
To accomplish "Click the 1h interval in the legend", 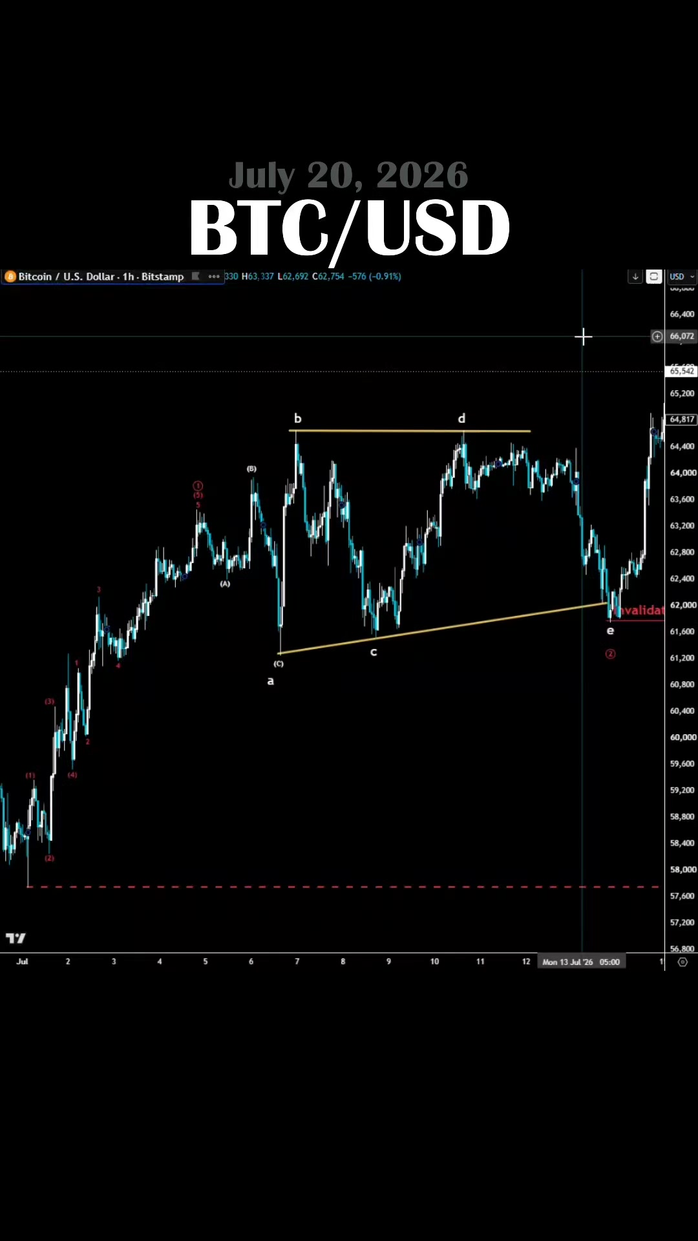I will [x=129, y=277].
